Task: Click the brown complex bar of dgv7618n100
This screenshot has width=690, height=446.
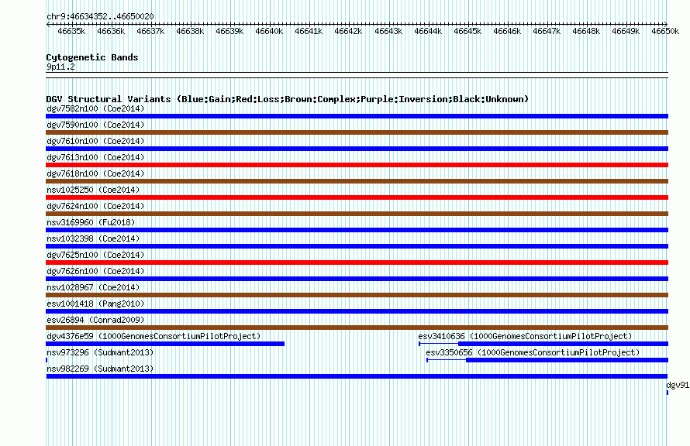Action: coord(357,181)
